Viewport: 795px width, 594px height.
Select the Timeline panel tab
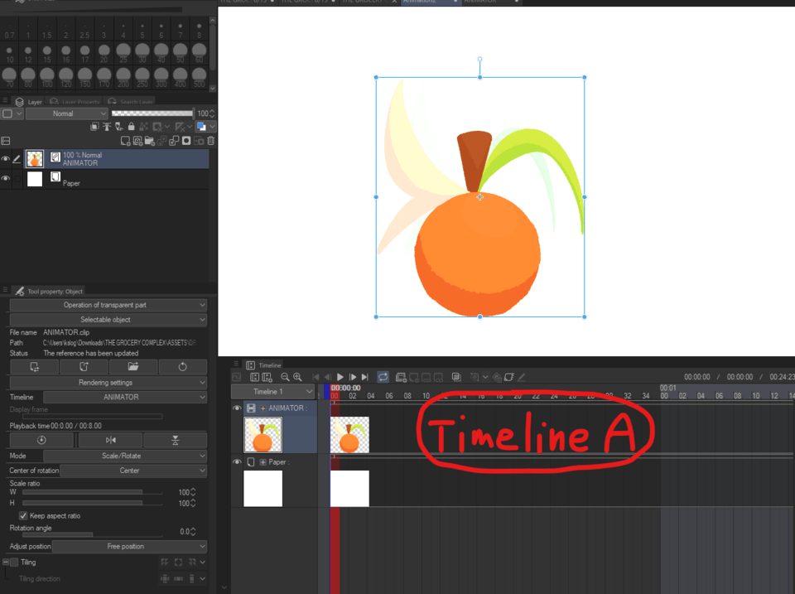(263, 365)
